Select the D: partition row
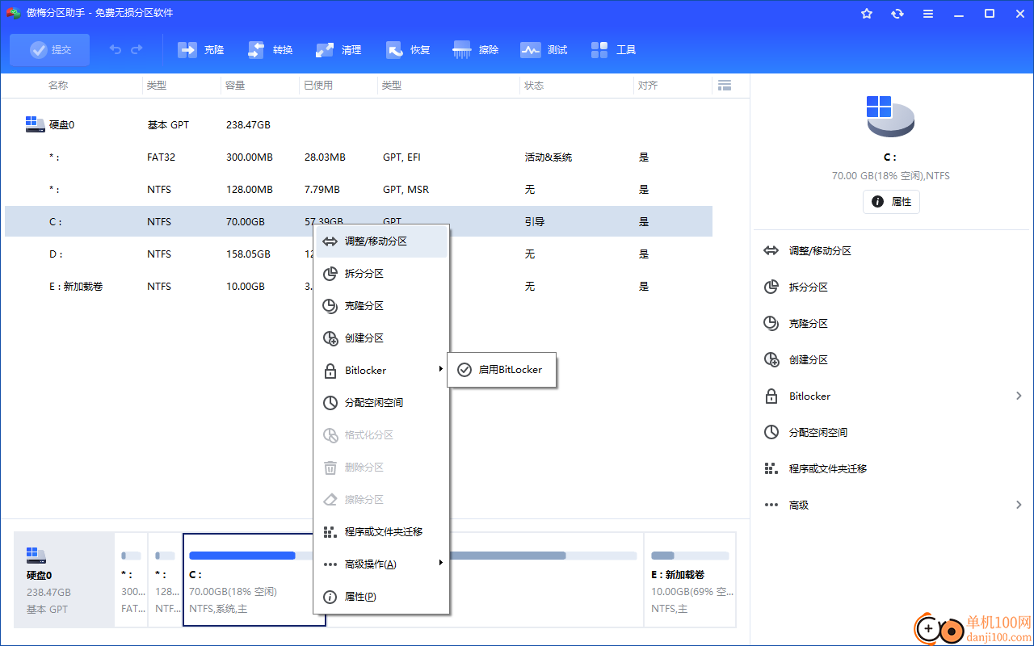The image size is (1034, 646). (359, 254)
